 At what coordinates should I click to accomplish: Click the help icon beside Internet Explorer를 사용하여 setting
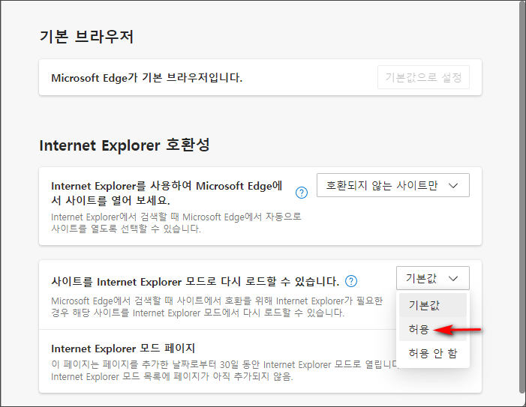(302, 193)
